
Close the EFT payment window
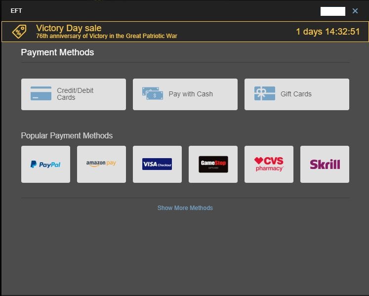[x=355, y=11]
